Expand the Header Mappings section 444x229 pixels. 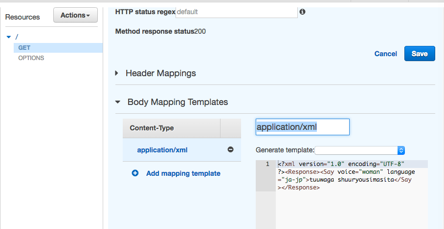coord(117,73)
